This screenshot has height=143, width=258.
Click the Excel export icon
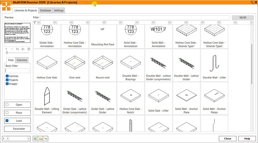pos(36,139)
